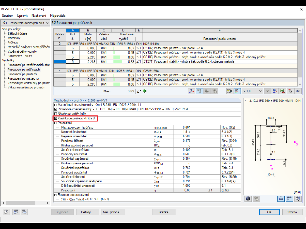Select Průřezy in navigator
This screenshot has height=229, width=306.
(x=13, y=43)
